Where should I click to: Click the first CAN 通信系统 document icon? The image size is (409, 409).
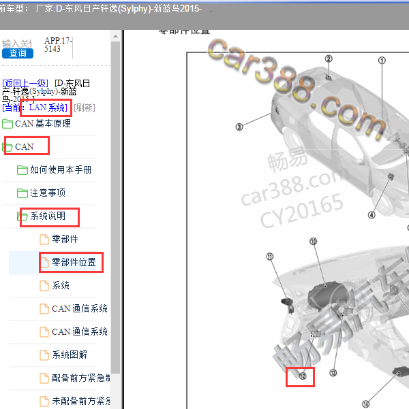[x=44, y=309]
